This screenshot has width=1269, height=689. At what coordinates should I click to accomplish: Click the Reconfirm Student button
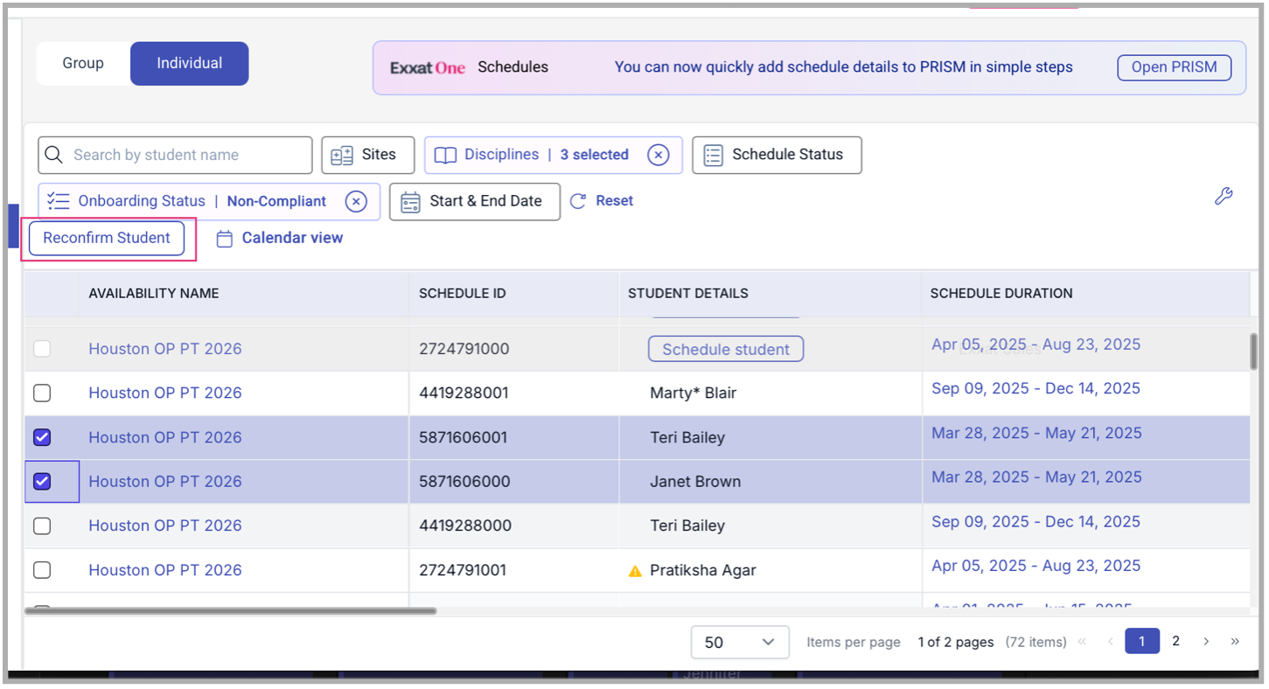coord(107,238)
